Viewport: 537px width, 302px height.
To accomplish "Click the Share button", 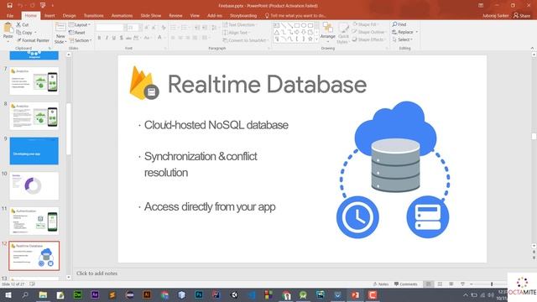I will (522, 15).
